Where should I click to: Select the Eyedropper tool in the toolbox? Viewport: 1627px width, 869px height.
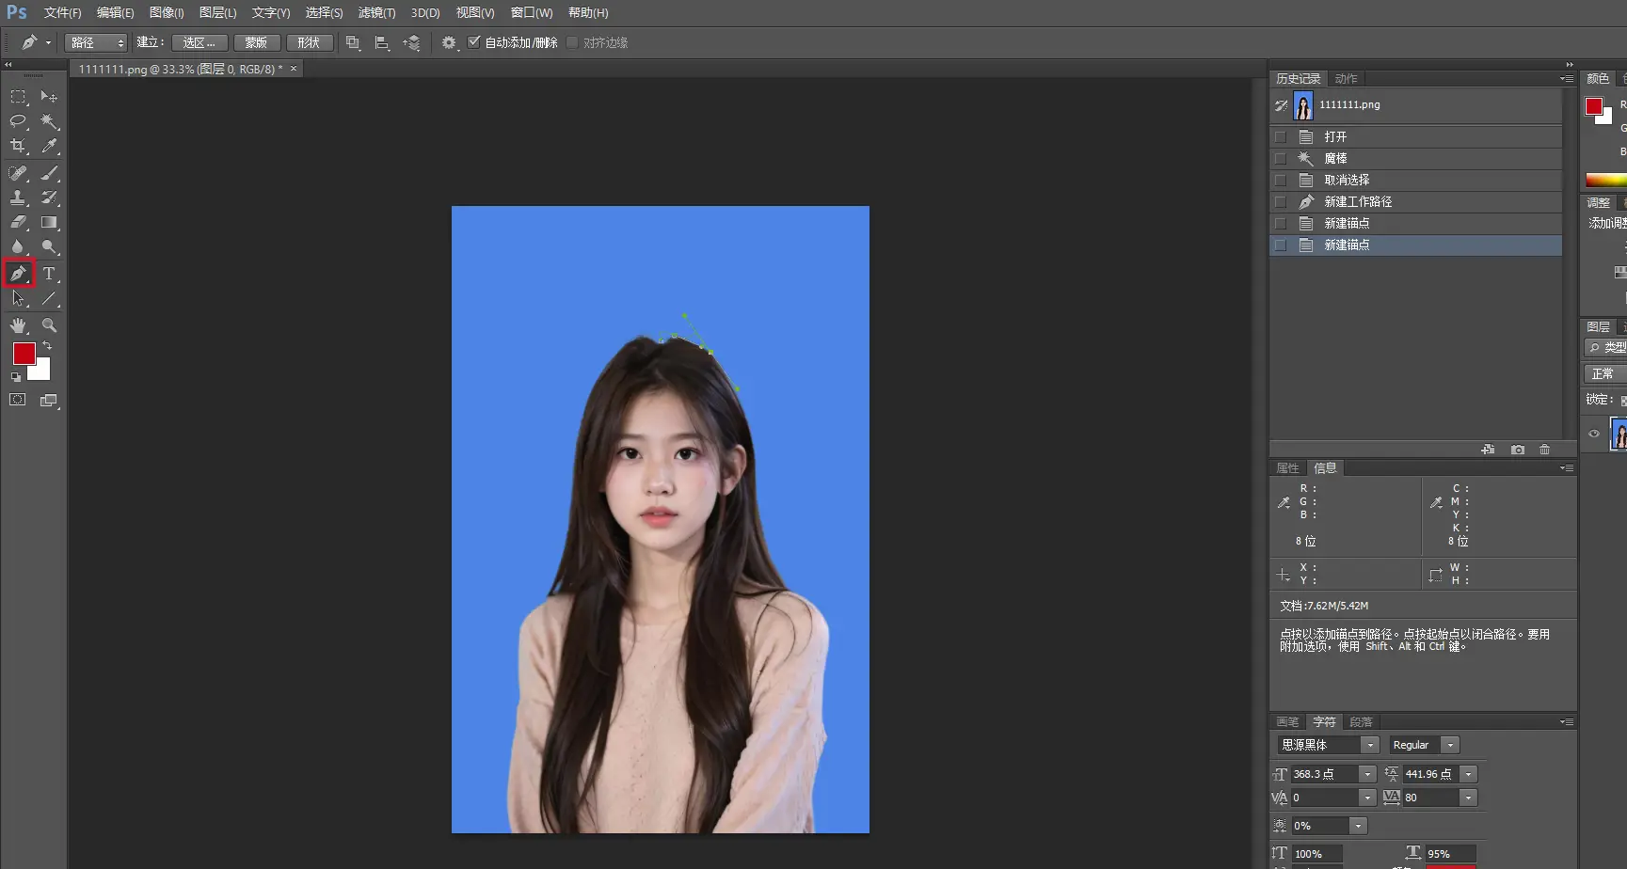point(49,146)
